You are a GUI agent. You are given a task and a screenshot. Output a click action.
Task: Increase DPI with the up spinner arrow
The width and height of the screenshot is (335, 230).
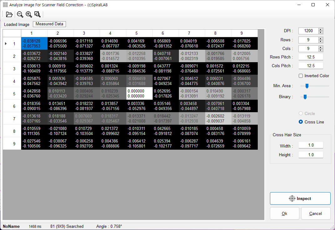pos(321,29)
